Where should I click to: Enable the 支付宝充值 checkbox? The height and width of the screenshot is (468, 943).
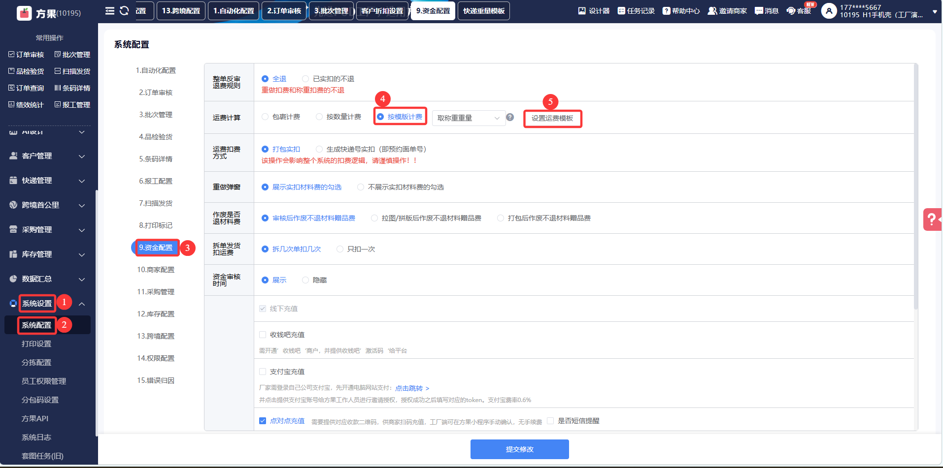point(263,372)
